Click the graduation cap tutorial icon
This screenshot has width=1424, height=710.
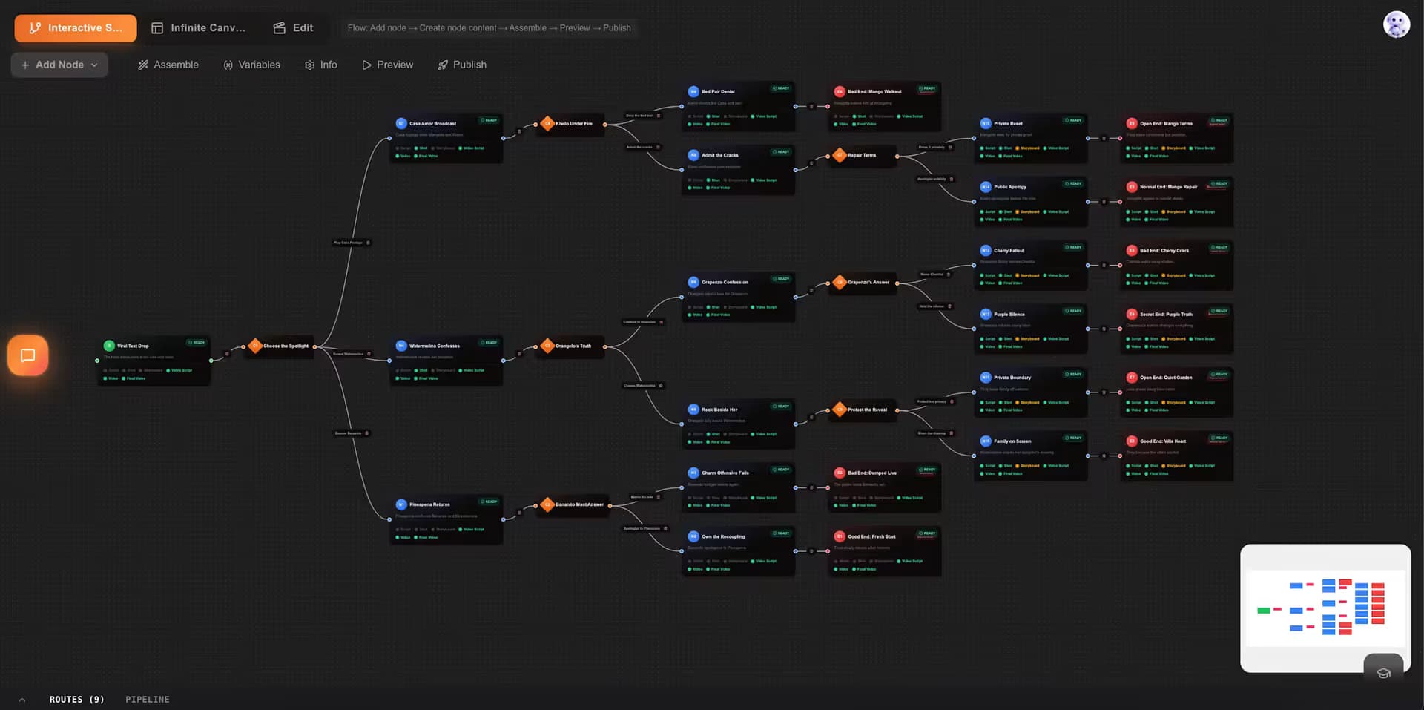click(x=1383, y=673)
